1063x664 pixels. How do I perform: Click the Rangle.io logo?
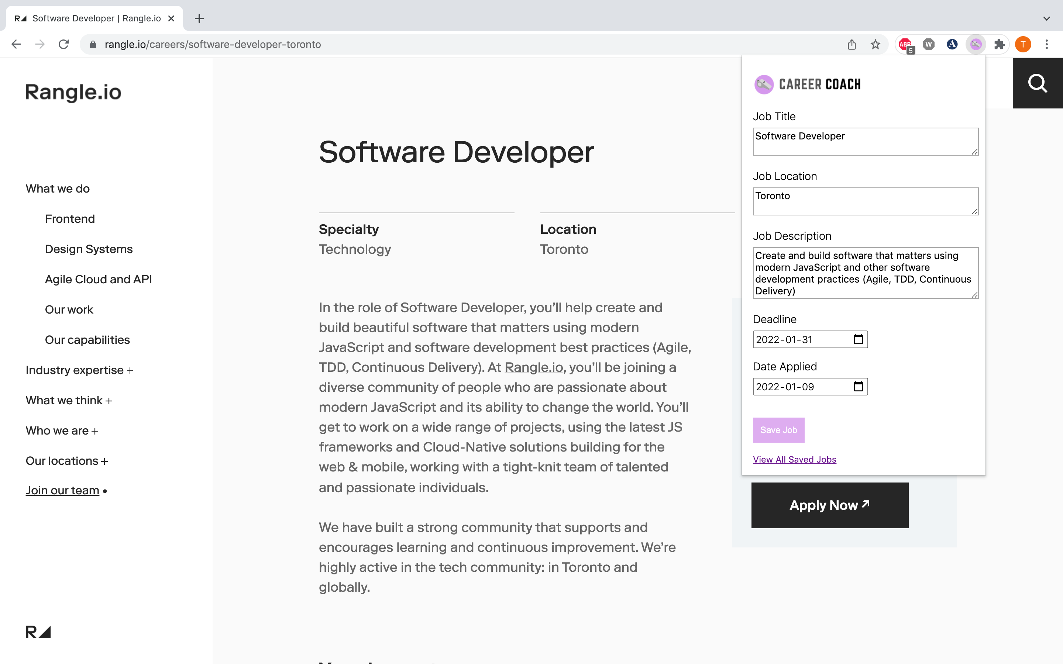click(x=73, y=92)
